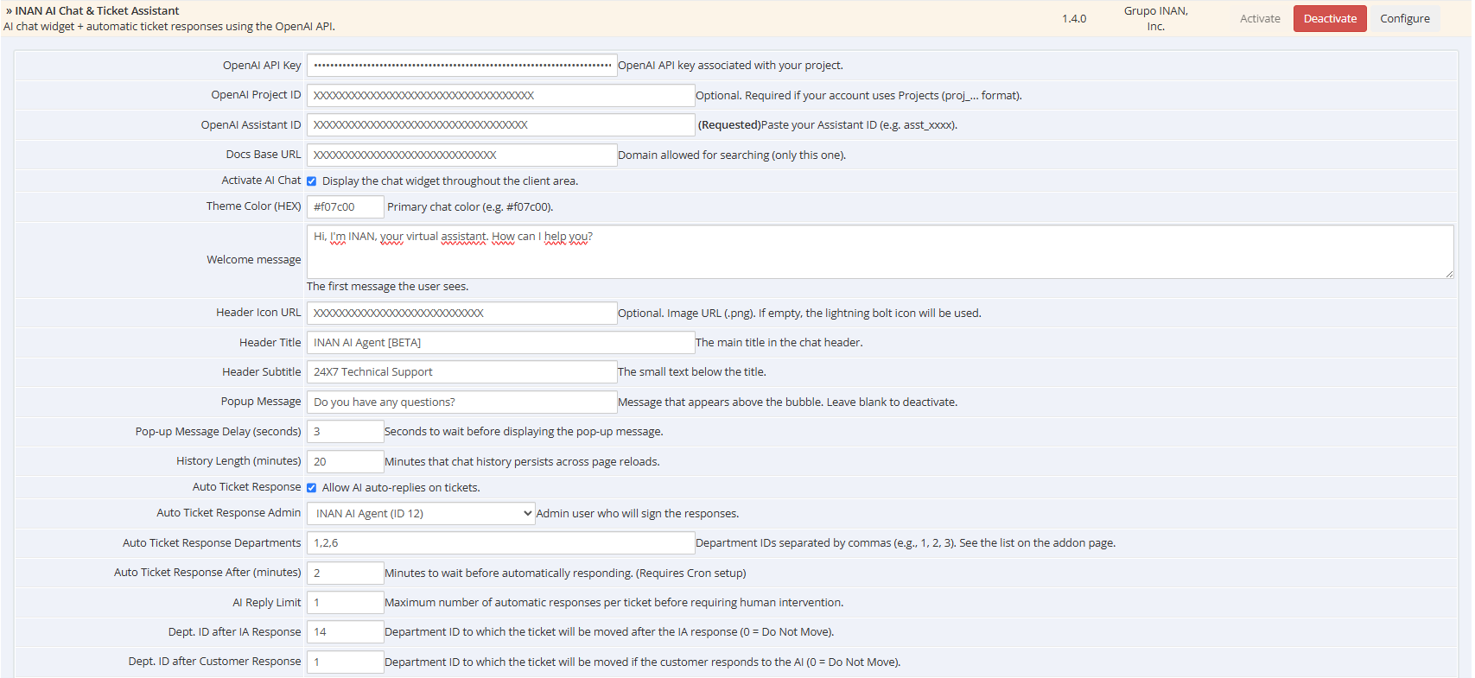
Task: Click the Deactivate button
Action: pos(1329,19)
